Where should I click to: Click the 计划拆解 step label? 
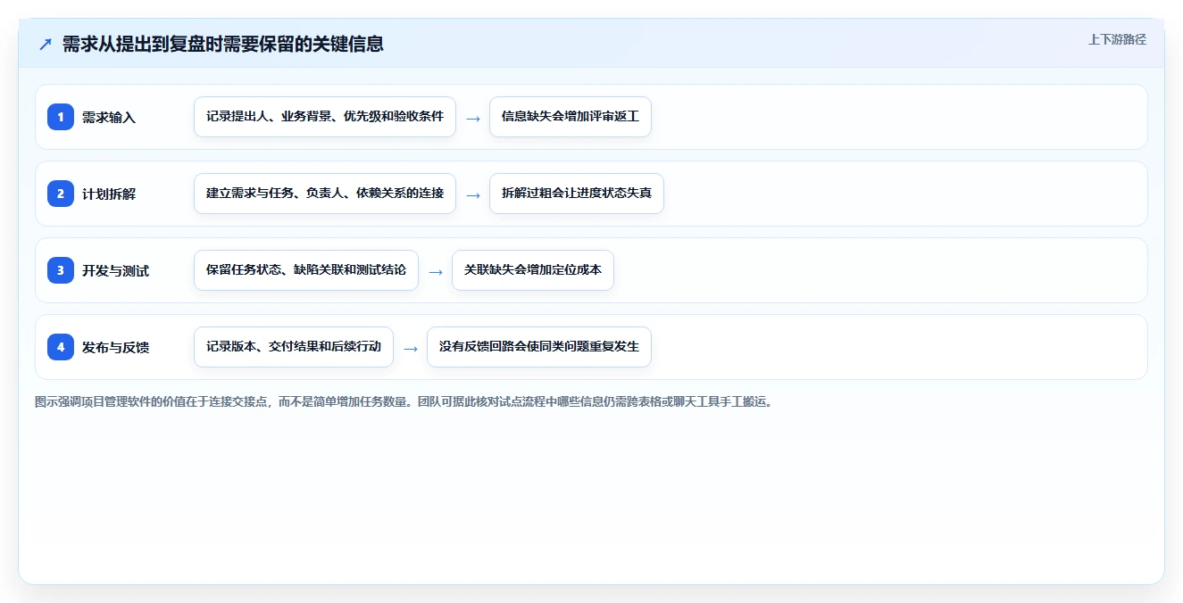coord(109,194)
